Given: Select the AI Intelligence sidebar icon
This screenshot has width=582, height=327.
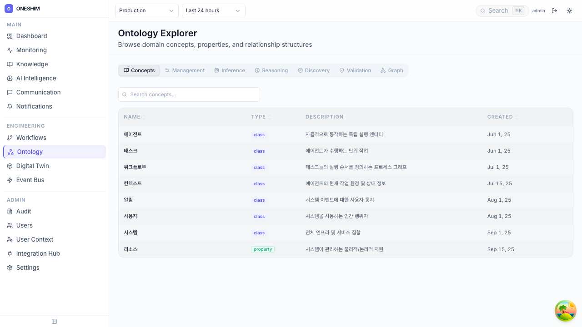Looking at the screenshot, I should [x=10, y=78].
